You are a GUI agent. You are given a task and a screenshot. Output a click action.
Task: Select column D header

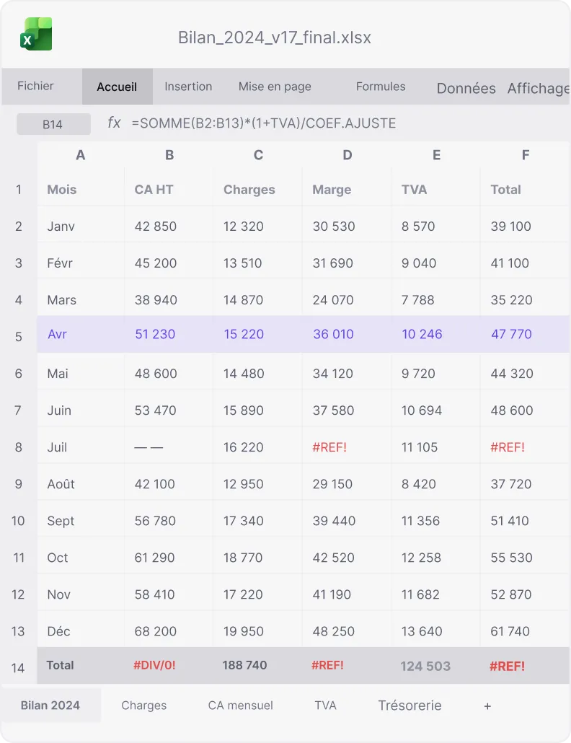(347, 155)
